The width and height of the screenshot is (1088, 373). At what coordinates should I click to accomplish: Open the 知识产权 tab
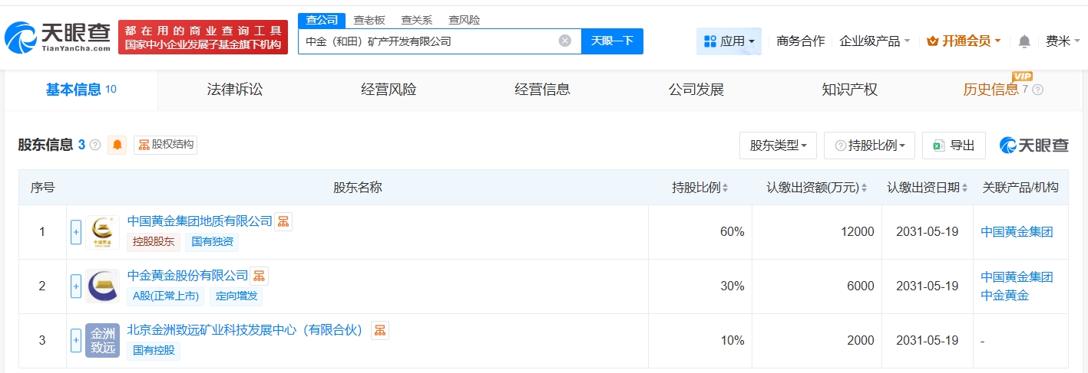[849, 90]
